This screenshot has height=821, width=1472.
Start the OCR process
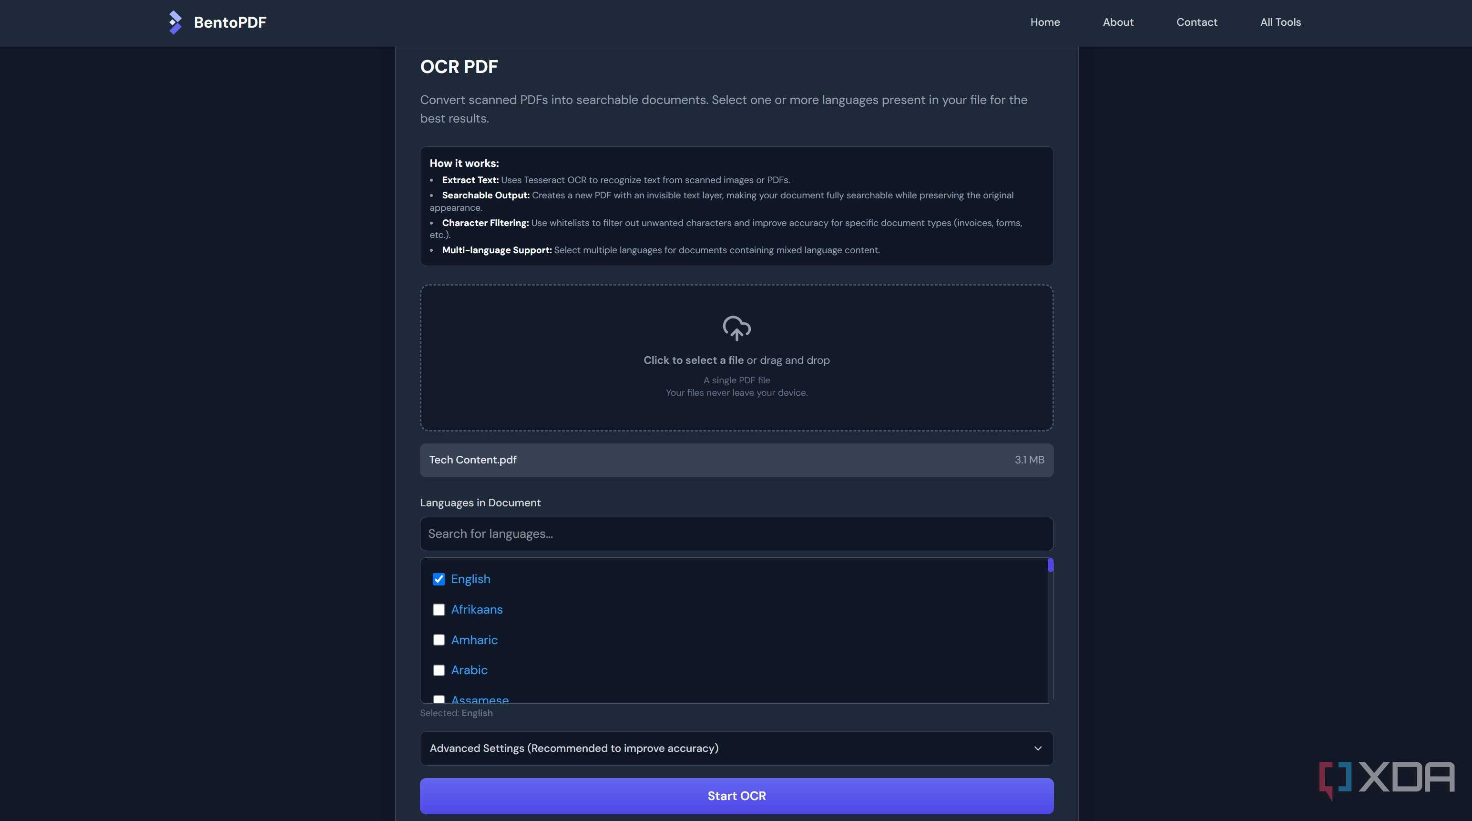pyautogui.click(x=736, y=796)
